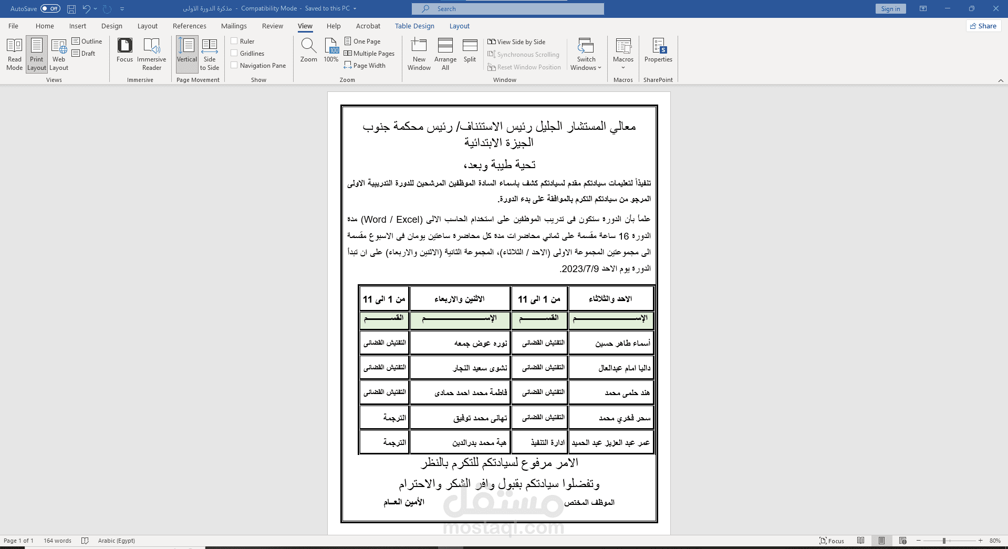This screenshot has height=549, width=1008.
Task: Open Outline view
Action: pos(87,41)
